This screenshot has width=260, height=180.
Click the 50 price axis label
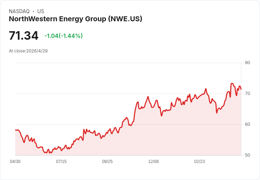[247, 155]
